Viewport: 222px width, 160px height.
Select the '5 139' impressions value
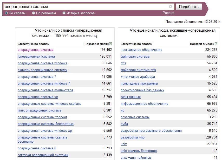pos(107,155)
